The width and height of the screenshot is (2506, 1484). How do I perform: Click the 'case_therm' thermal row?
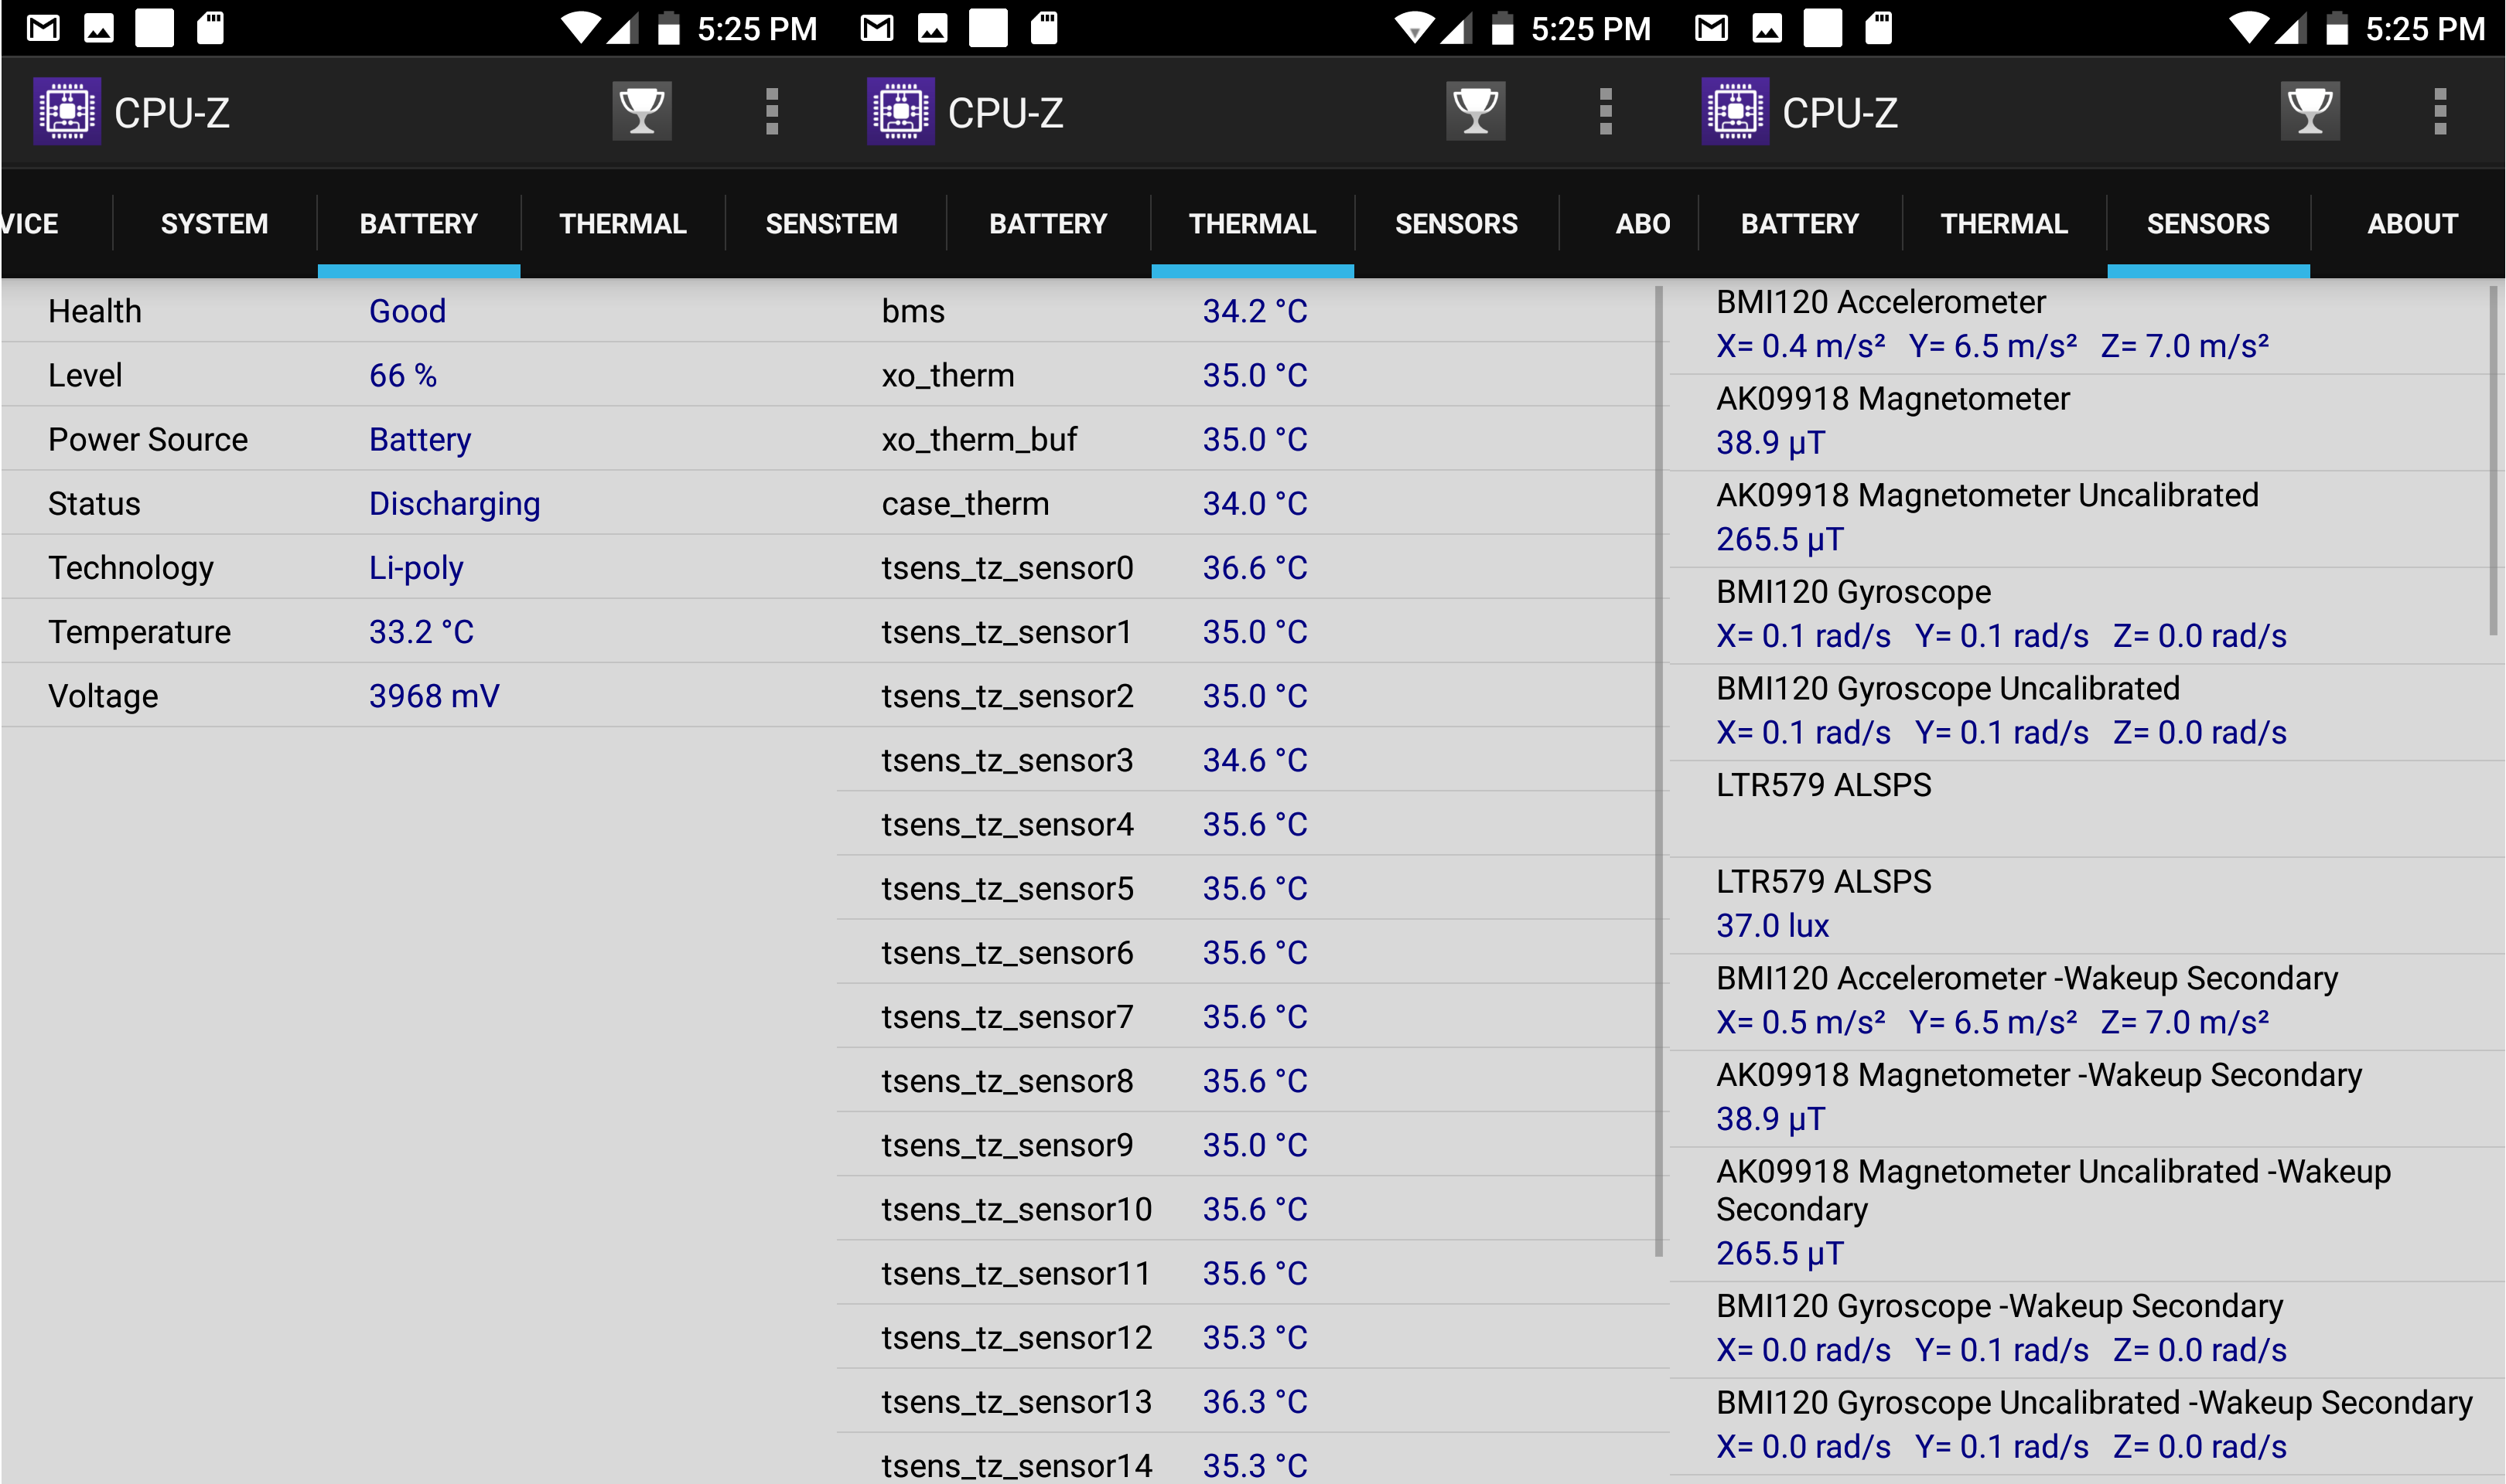click(x=1252, y=503)
